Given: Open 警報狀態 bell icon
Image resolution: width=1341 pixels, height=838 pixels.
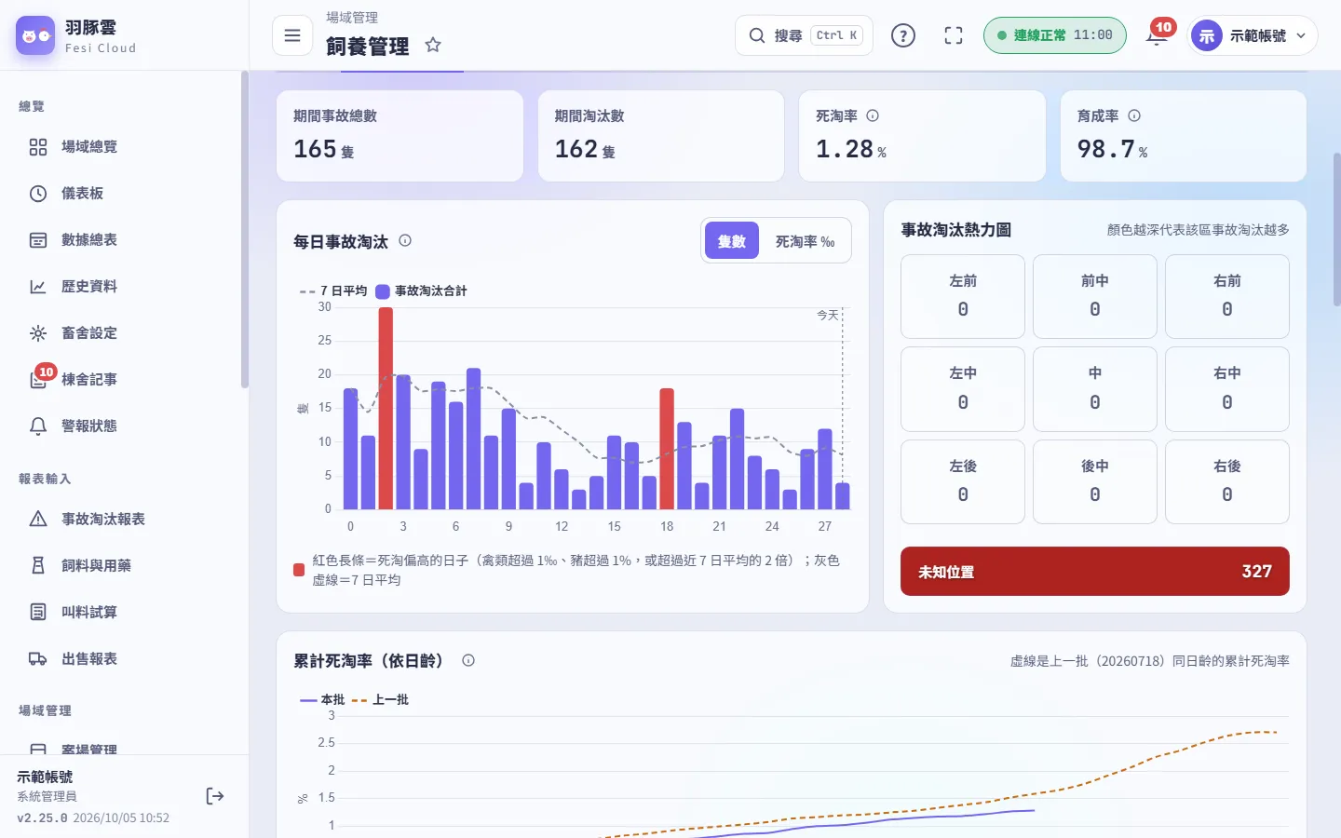Looking at the screenshot, I should tap(38, 426).
